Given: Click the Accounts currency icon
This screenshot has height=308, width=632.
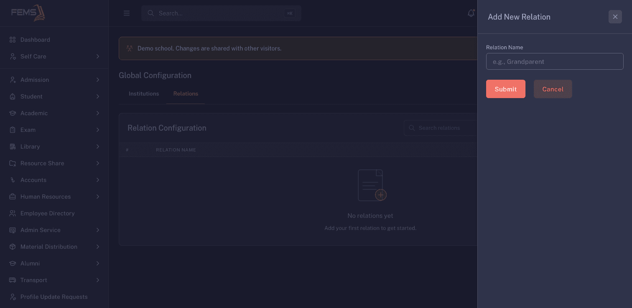Looking at the screenshot, I should coord(13,180).
